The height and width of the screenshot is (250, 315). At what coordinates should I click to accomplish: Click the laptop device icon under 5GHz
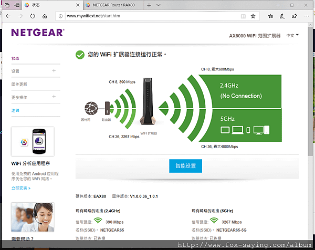pyautogui.click(x=238, y=130)
